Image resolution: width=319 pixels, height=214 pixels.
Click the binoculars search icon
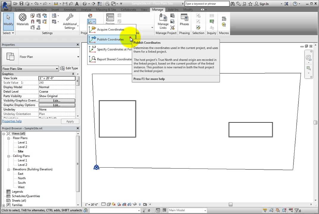pos(232,4)
